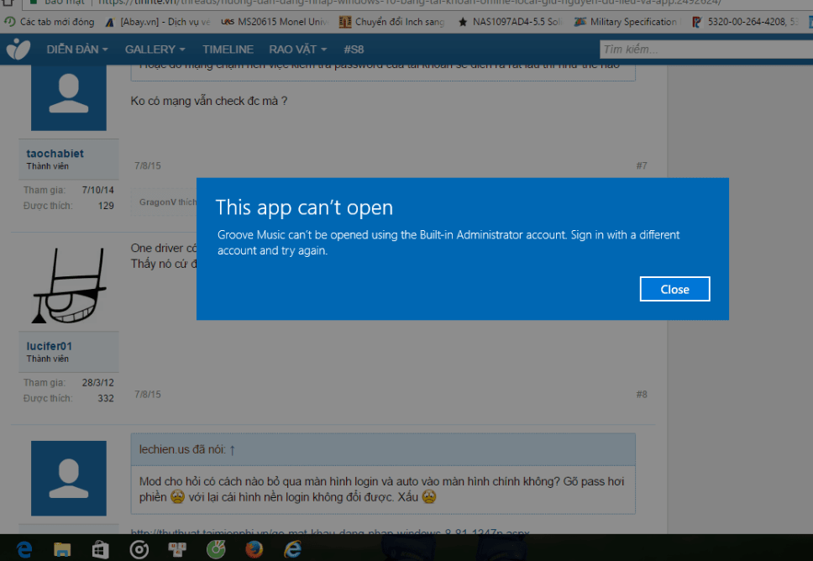
Task: Expand the DIỄN ĐÀN menu
Action: [x=77, y=50]
